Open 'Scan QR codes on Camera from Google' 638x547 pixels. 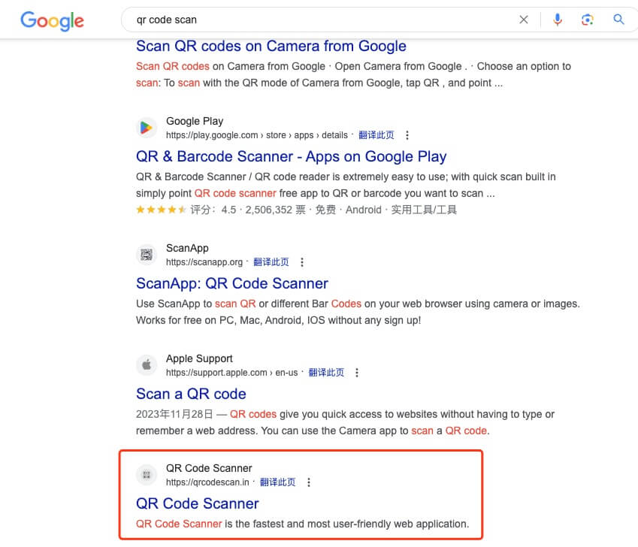coord(271,46)
